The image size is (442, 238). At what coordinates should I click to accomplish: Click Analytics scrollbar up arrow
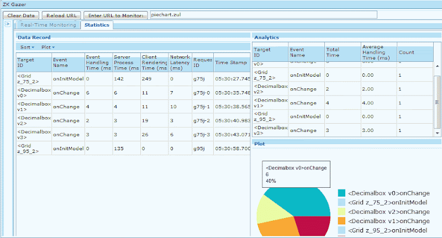[x=437, y=66]
